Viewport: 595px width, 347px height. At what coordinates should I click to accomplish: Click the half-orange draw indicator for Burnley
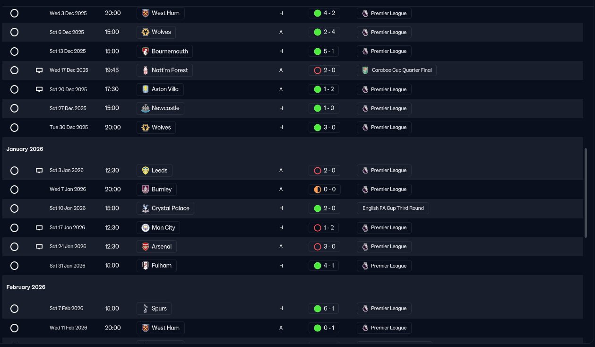(318, 190)
